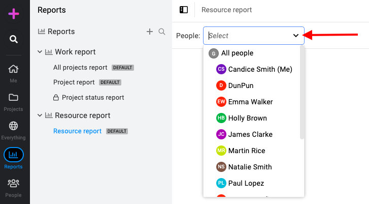Click DEFAULT badge beside All projects report
Screen dimensions: 369x204
click(x=123, y=68)
